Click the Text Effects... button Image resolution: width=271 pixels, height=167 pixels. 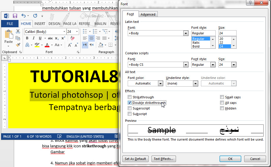click(x=164, y=159)
